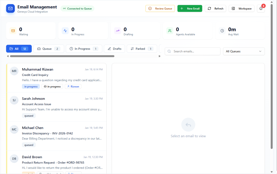
Task: Switch to the Queue tab
Action: [x=49, y=49]
